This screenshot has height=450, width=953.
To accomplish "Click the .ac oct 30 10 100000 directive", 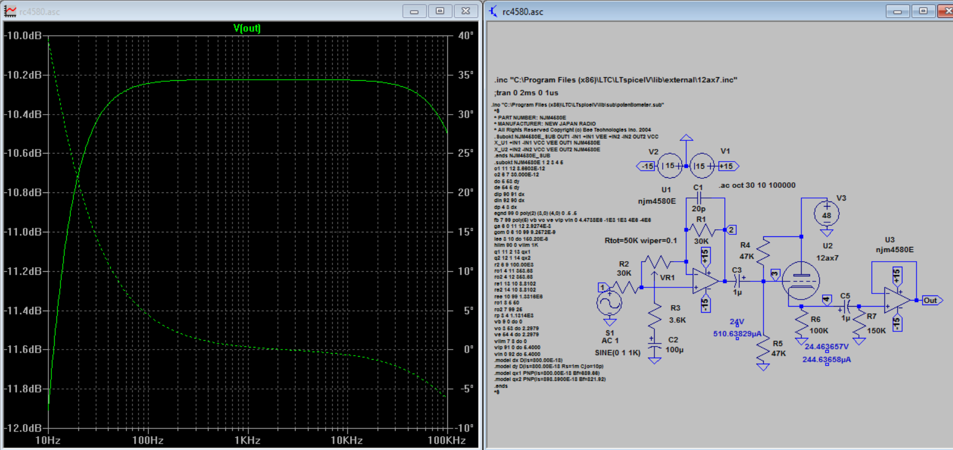I will point(757,185).
